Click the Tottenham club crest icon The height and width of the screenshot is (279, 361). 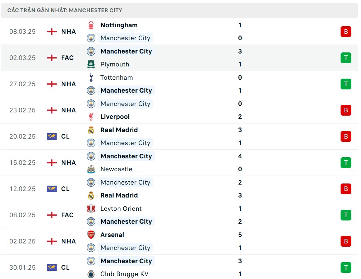(x=91, y=78)
